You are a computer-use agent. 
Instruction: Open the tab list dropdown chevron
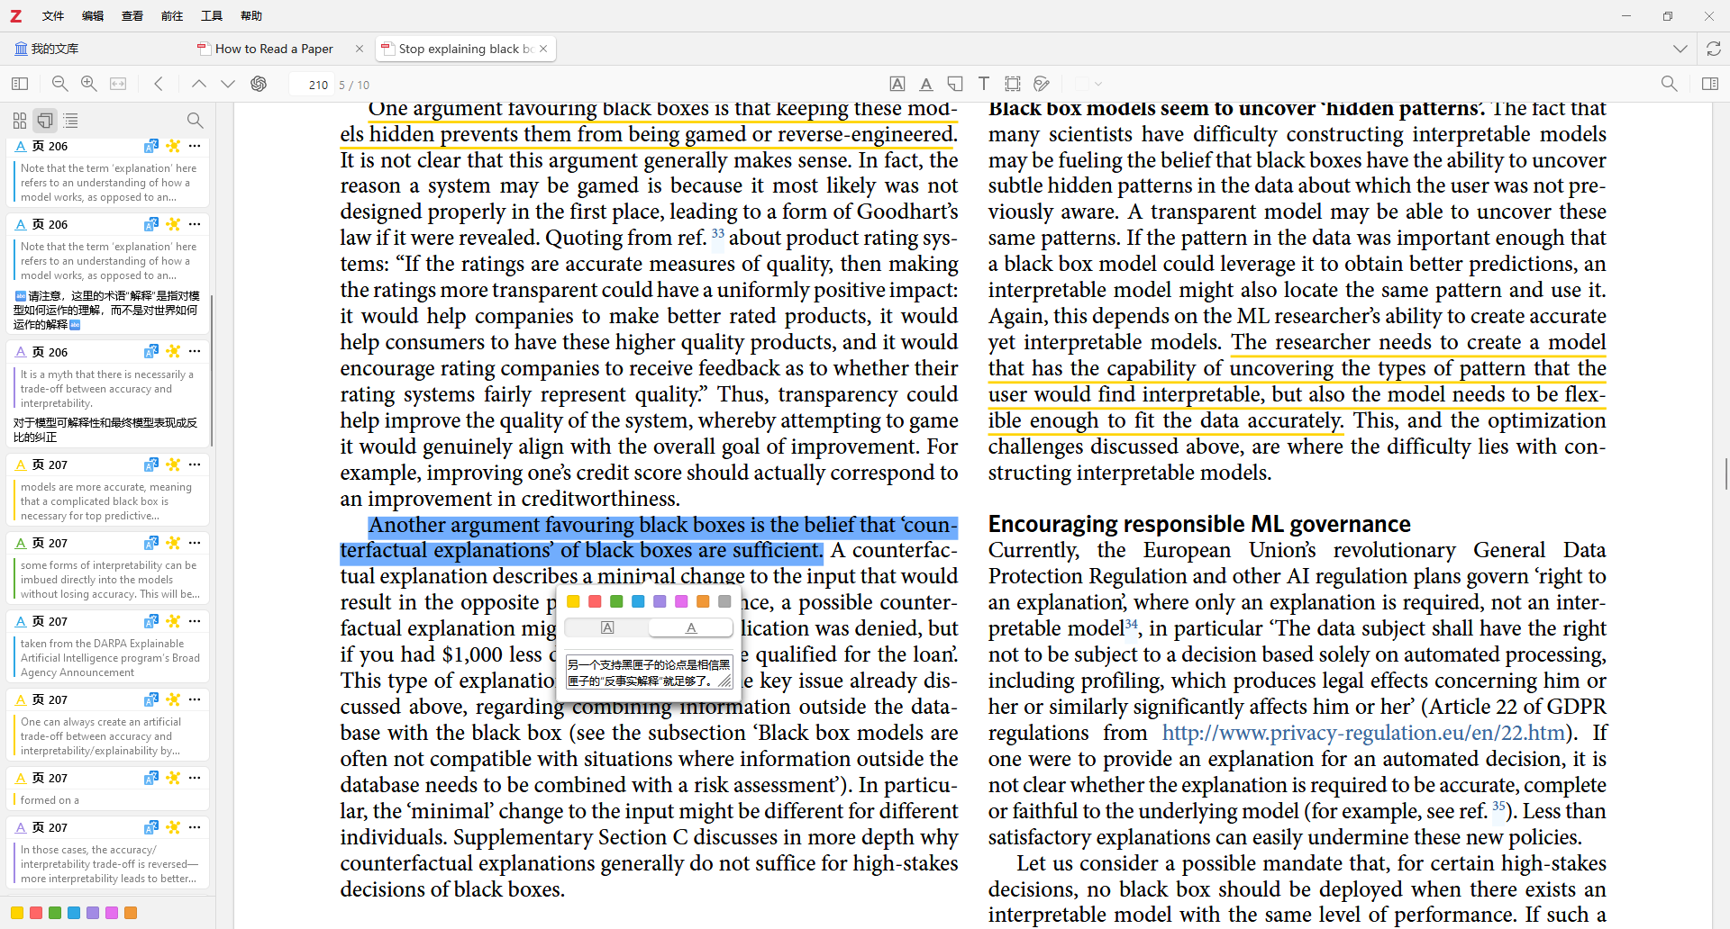coord(1680,49)
